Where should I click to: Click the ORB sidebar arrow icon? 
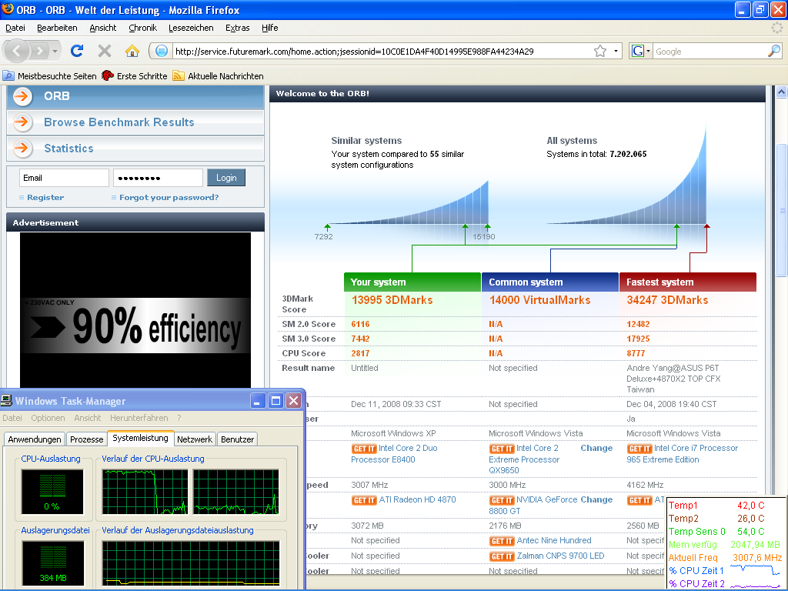coord(22,96)
